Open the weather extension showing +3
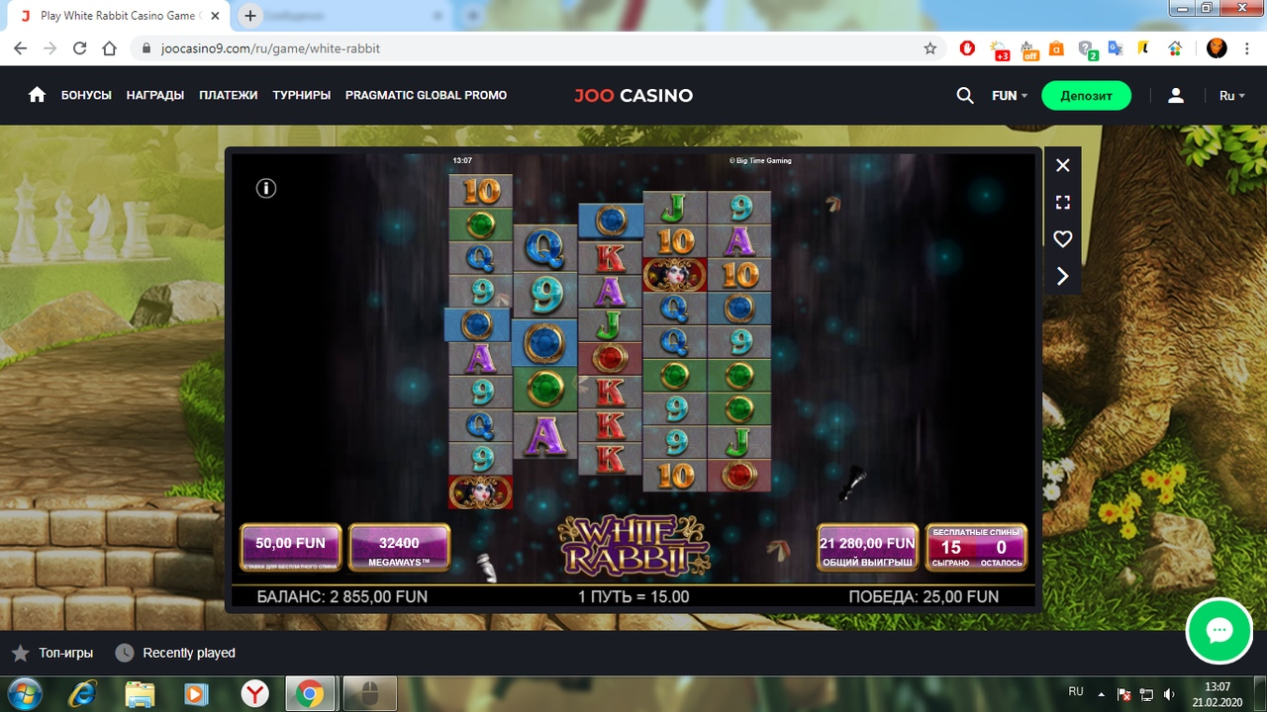This screenshot has width=1267, height=712. 999,48
